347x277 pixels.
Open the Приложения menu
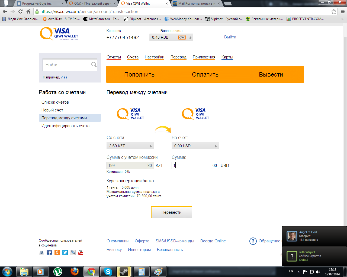pyautogui.click(x=204, y=57)
